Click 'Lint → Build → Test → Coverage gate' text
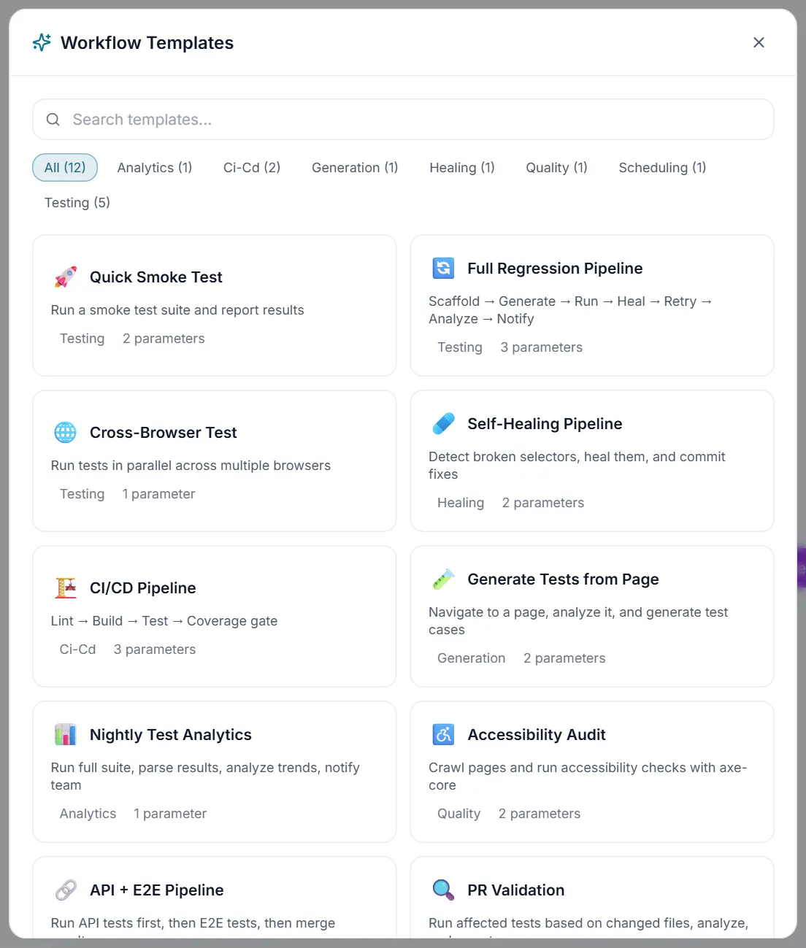Image resolution: width=806 pixels, height=948 pixels. coord(164,621)
